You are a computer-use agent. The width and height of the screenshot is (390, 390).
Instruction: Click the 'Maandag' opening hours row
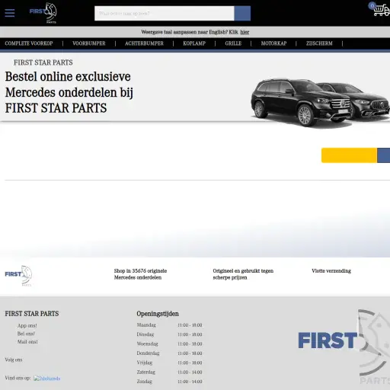point(169,325)
